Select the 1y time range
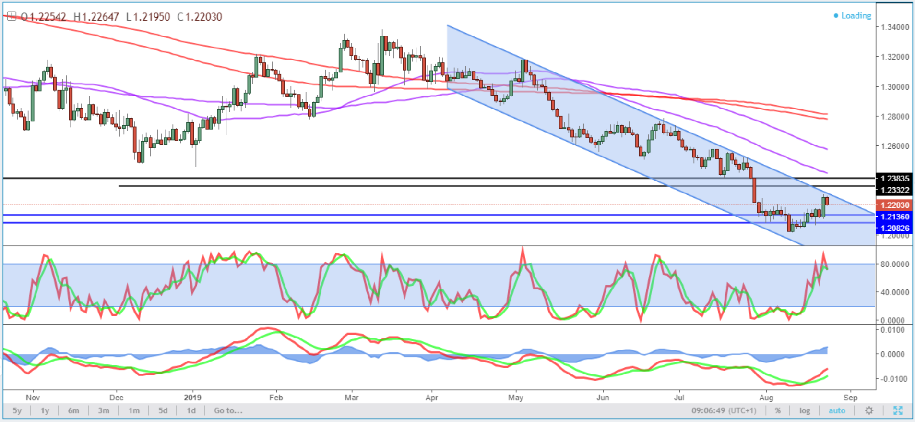Screen dimensions: 915x422 click(x=45, y=410)
